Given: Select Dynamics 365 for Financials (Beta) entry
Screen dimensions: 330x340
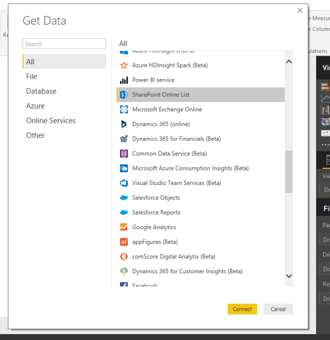Looking at the screenshot, I should [200, 139].
